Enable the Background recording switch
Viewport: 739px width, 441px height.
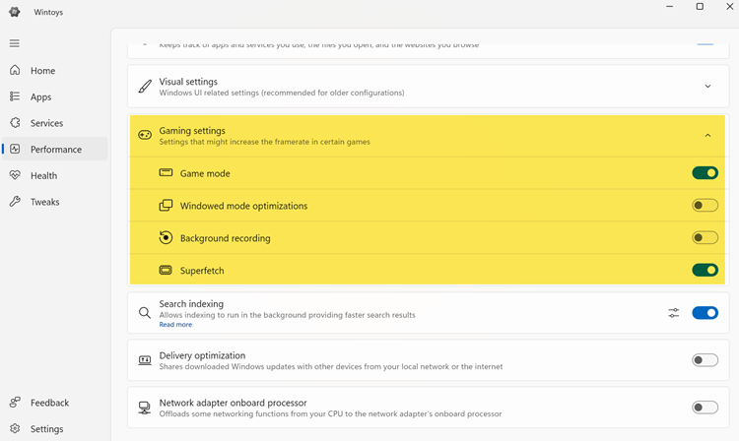pyautogui.click(x=705, y=238)
